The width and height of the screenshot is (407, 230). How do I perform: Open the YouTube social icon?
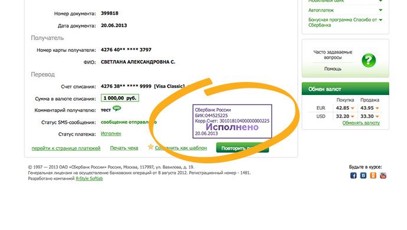click(x=383, y=176)
